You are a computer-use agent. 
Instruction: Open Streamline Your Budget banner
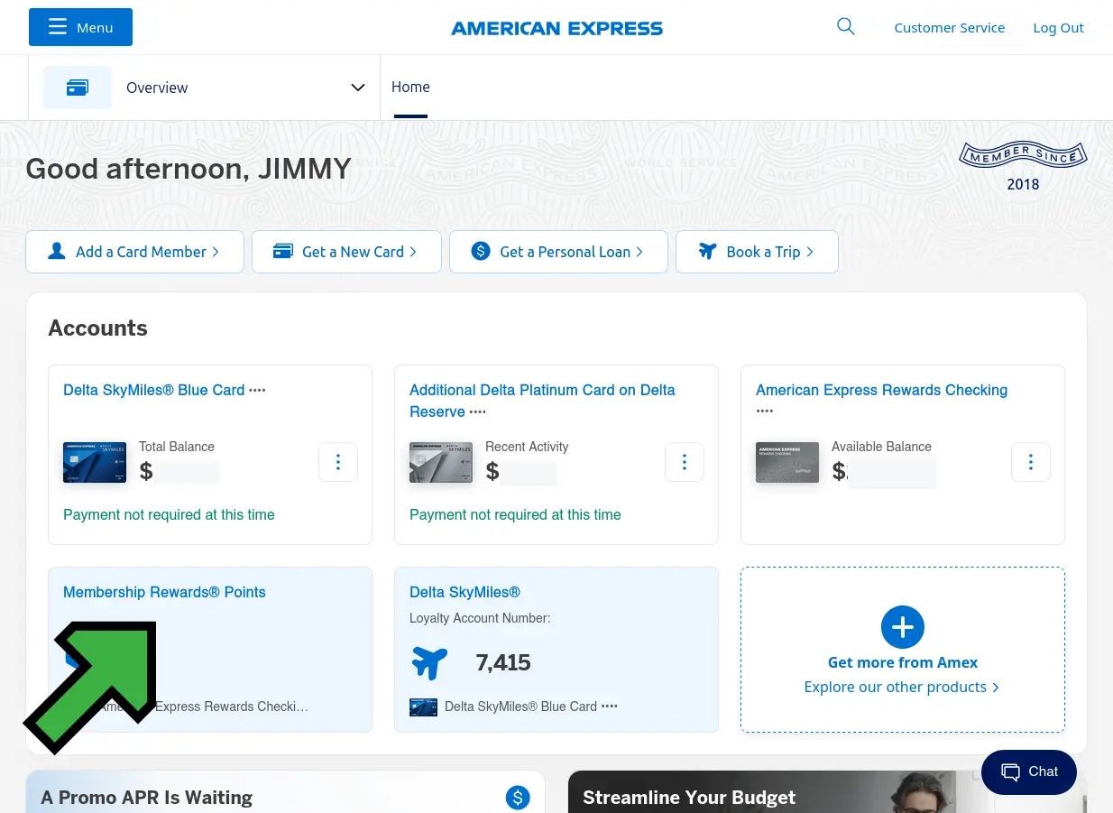pyautogui.click(x=827, y=791)
